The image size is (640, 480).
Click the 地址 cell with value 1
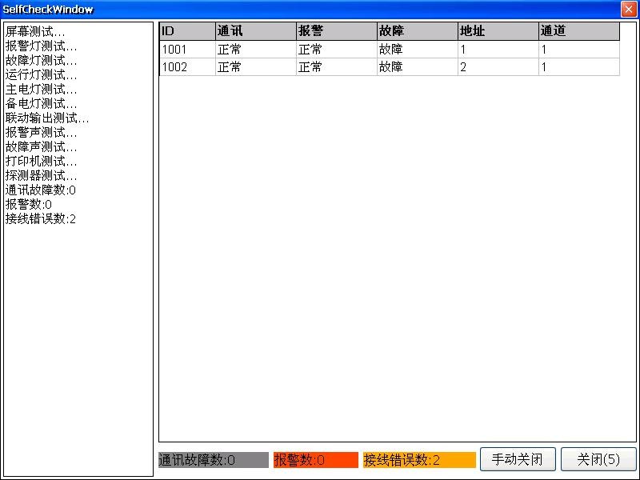pyautogui.click(x=498, y=50)
